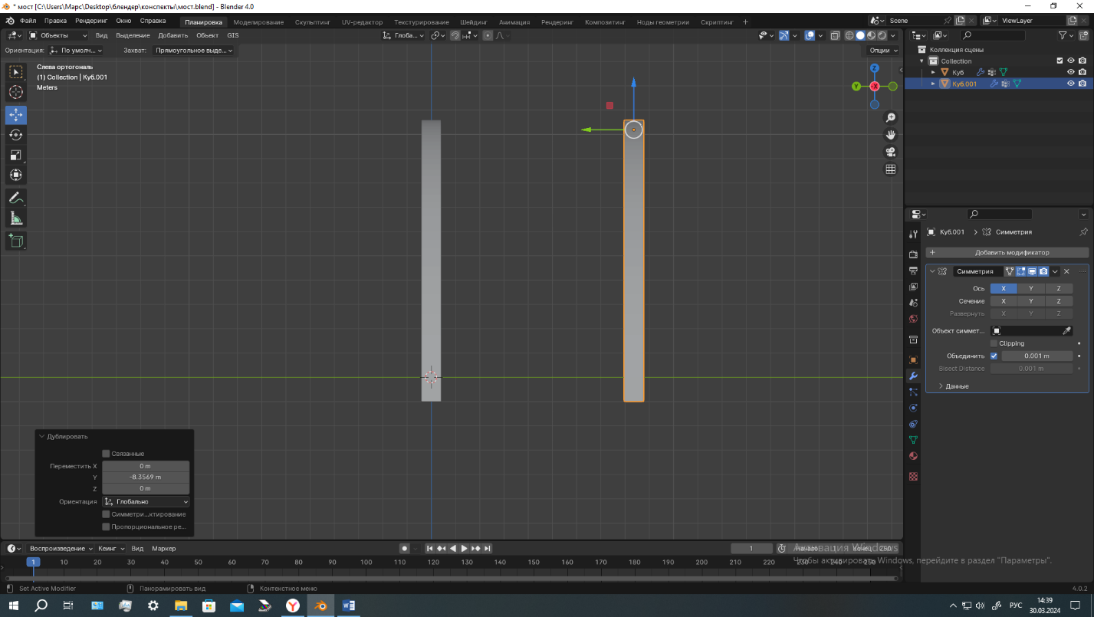
Task: Open the Ориентация Глобально dropdown
Action: point(146,501)
